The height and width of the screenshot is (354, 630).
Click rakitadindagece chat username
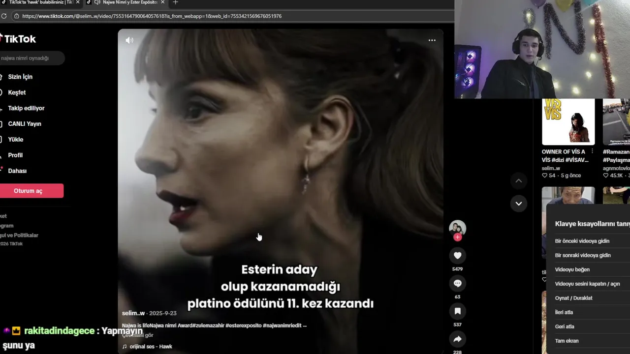pos(59,331)
